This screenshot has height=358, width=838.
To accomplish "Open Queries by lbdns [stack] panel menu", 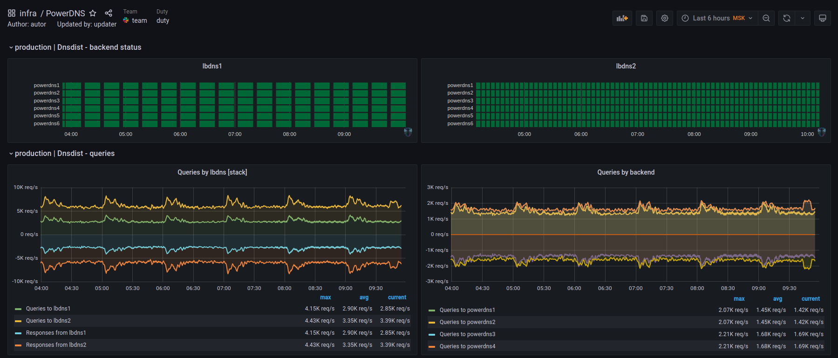I will click(212, 172).
